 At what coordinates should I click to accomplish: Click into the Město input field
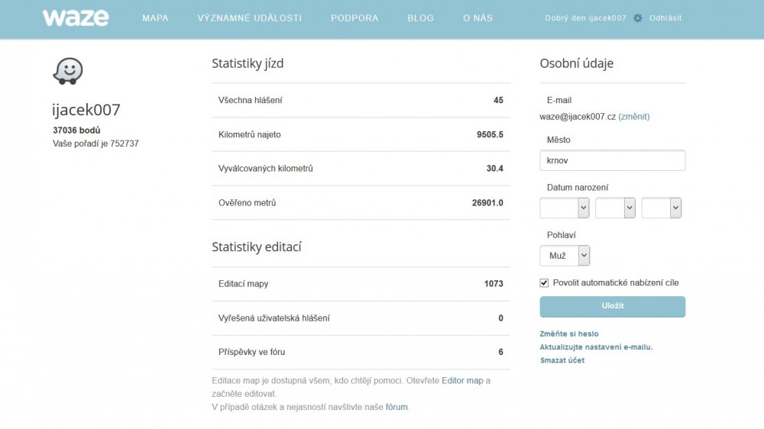coord(612,161)
